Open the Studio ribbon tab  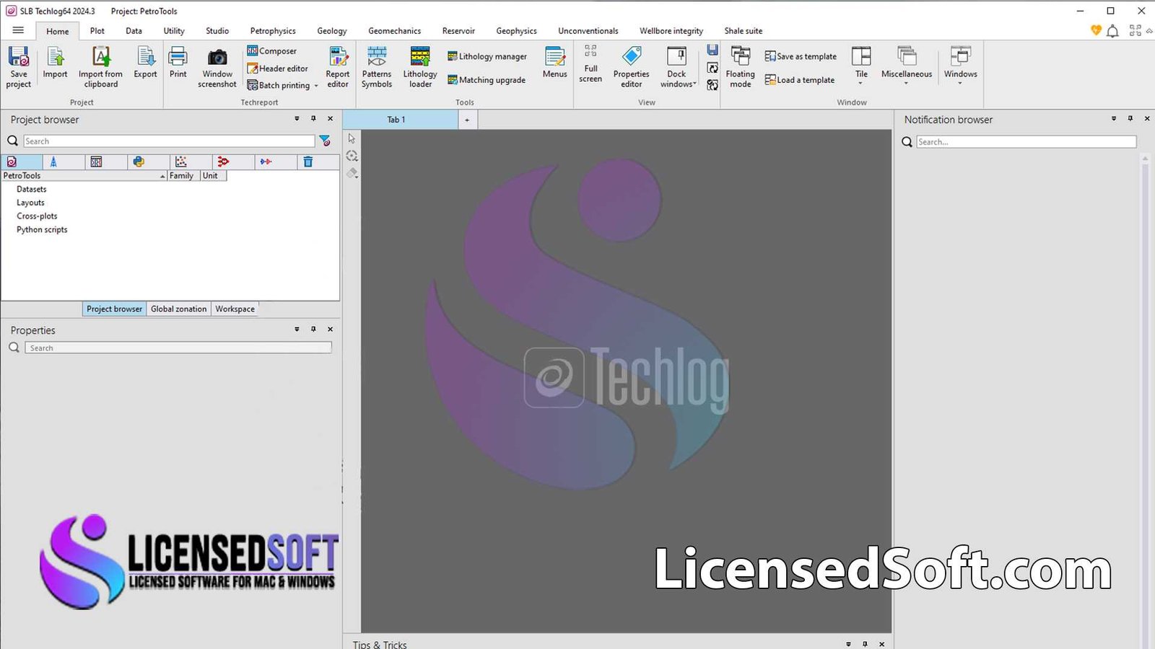pos(217,31)
